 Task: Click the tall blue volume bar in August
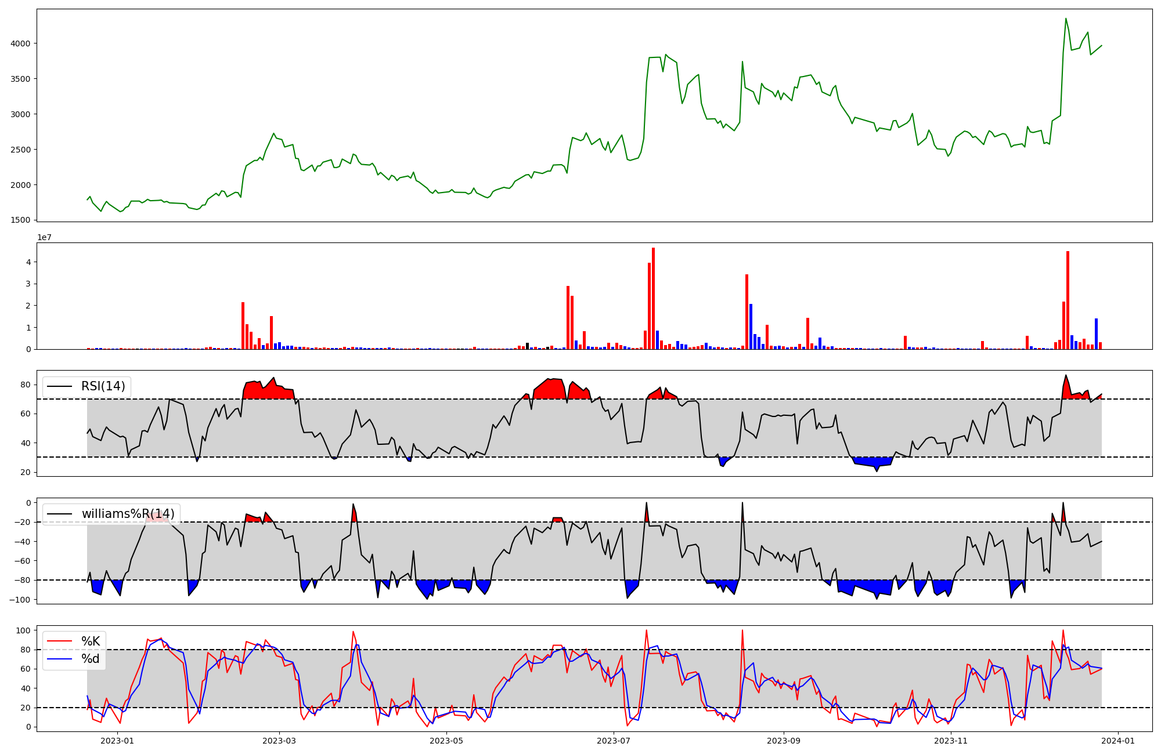coord(751,327)
